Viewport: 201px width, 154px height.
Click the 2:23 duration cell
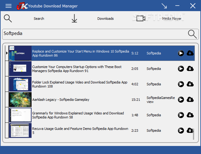(135, 130)
